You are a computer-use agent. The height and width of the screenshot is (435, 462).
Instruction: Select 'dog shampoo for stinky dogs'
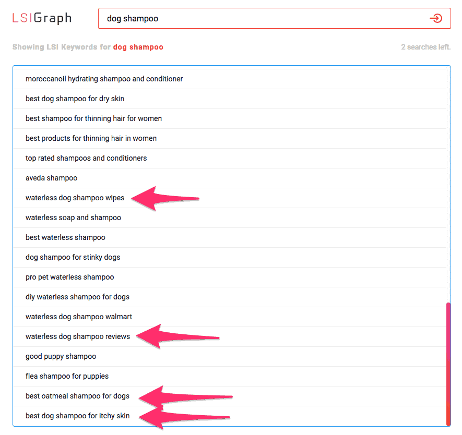pos(73,257)
